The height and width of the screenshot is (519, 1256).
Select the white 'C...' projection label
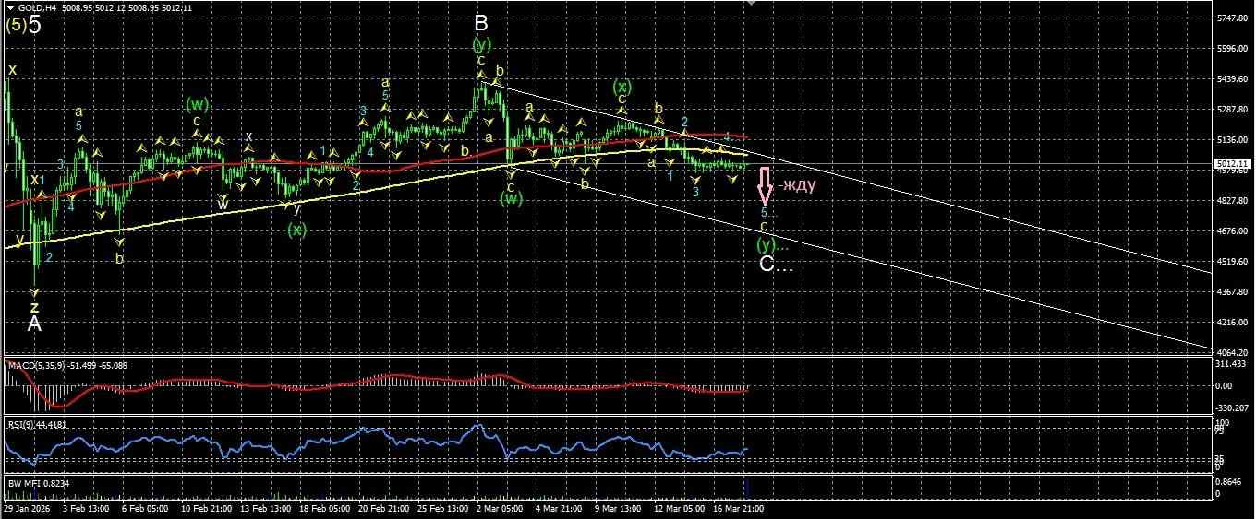click(777, 265)
